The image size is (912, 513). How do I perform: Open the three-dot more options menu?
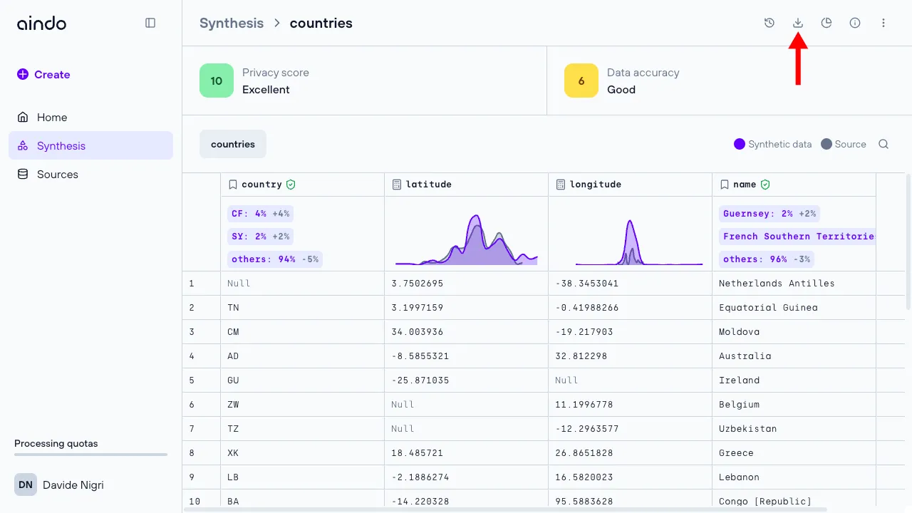(883, 23)
